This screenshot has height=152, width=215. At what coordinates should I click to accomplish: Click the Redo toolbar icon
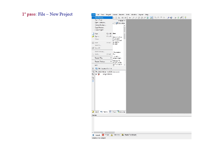(x=125, y=18)
